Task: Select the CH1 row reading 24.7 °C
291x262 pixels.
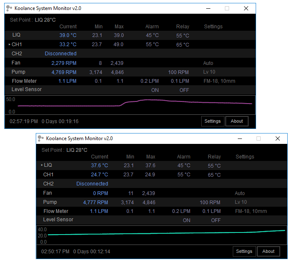Action: (49, 175)
